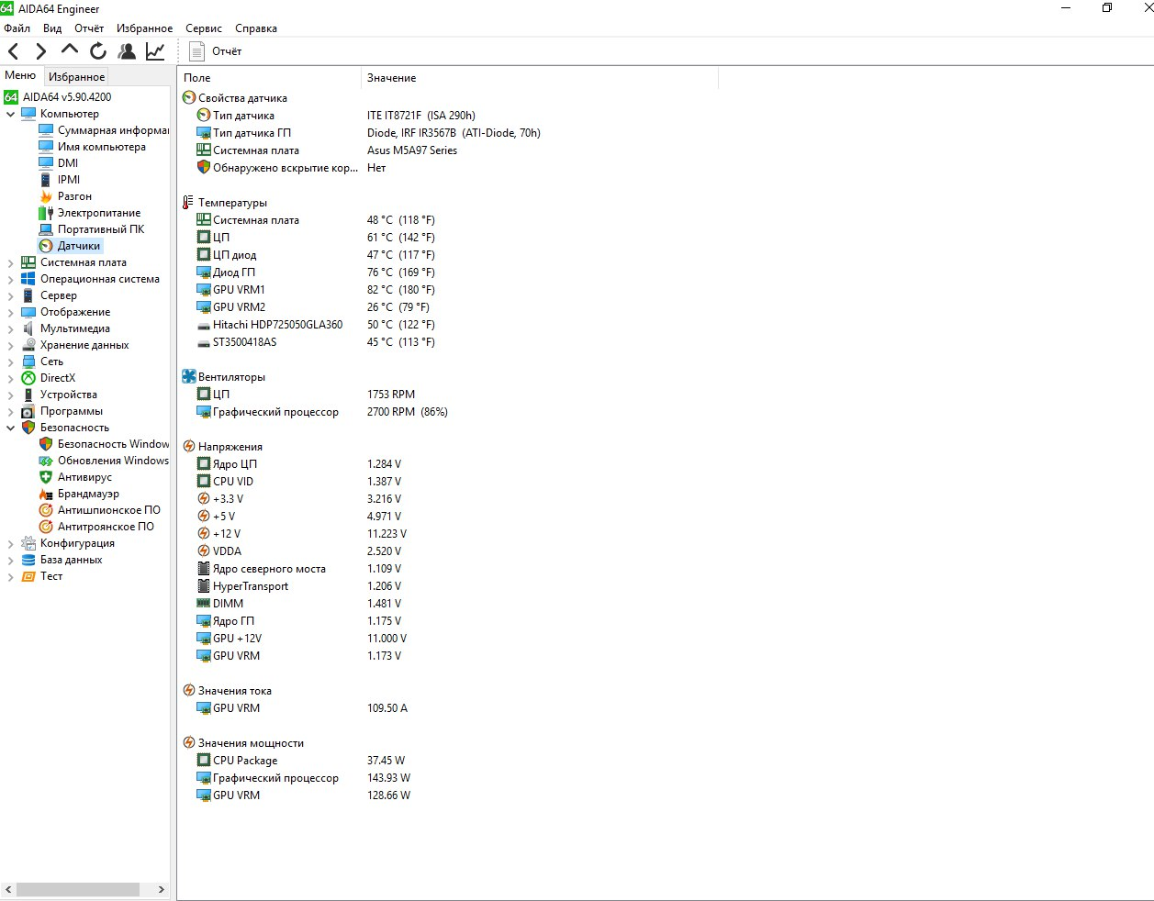This screenshot has width=1154, height=901.
Task: Select the Датчики sensor icon in tree
Action: click(46, 246)
